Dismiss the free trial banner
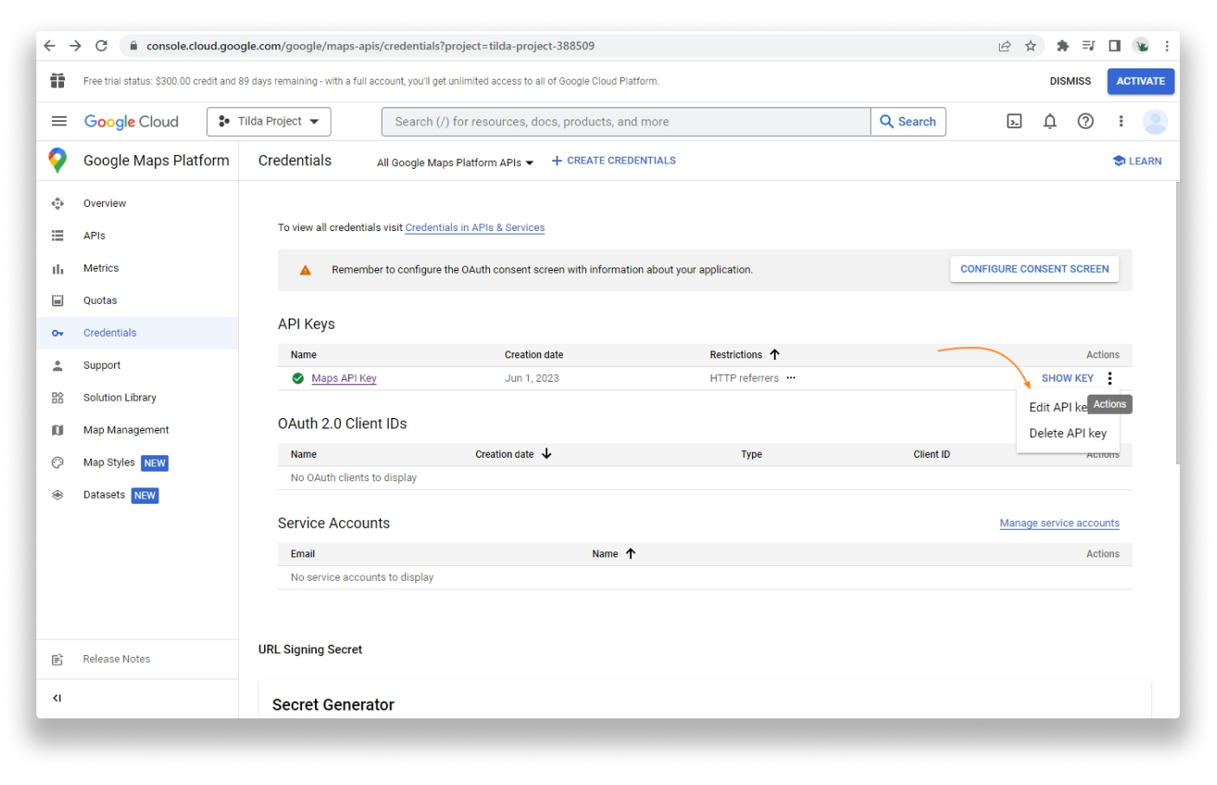 click(1070, 81)
